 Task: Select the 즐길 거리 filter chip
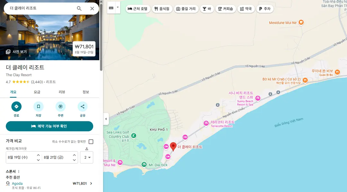186,9
